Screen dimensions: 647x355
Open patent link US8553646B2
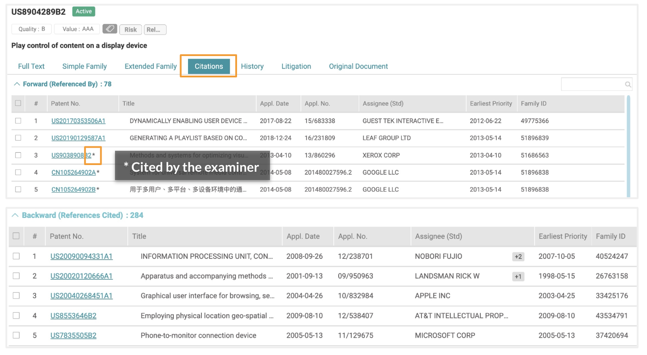pos(74,316)
